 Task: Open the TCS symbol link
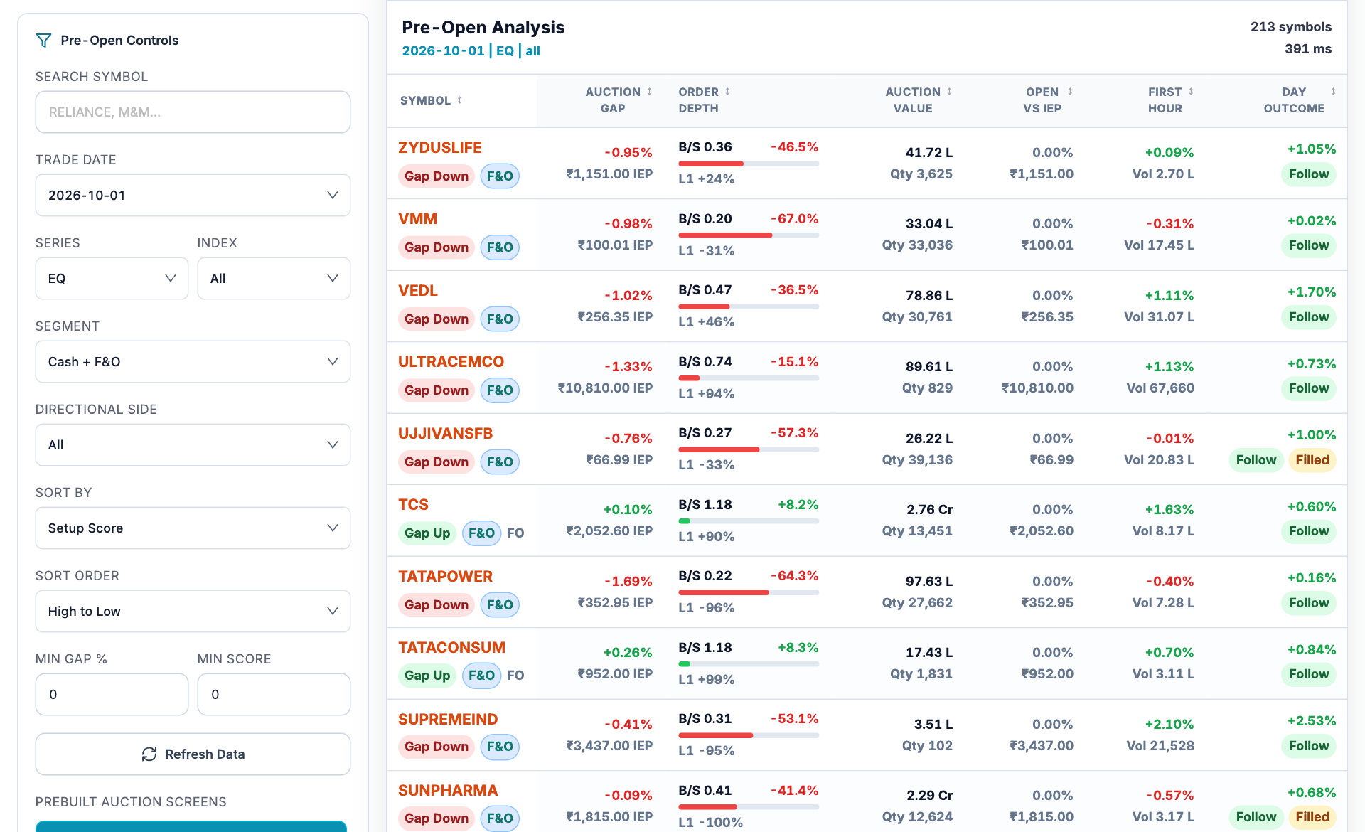coord(413,504)
